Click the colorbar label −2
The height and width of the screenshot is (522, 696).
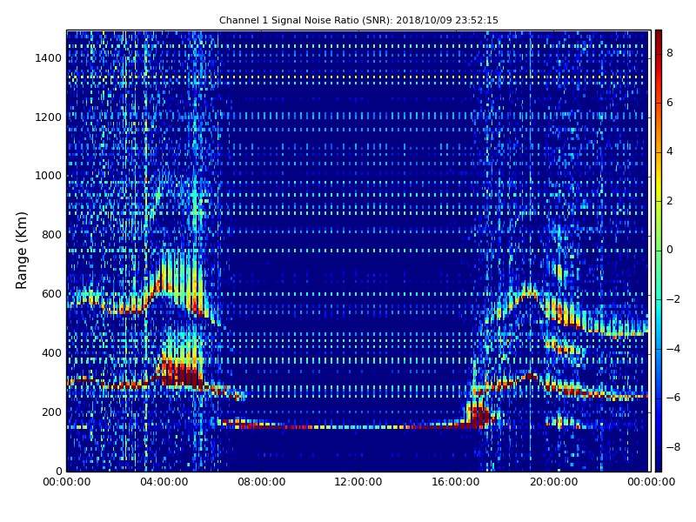tap(673, 299)
